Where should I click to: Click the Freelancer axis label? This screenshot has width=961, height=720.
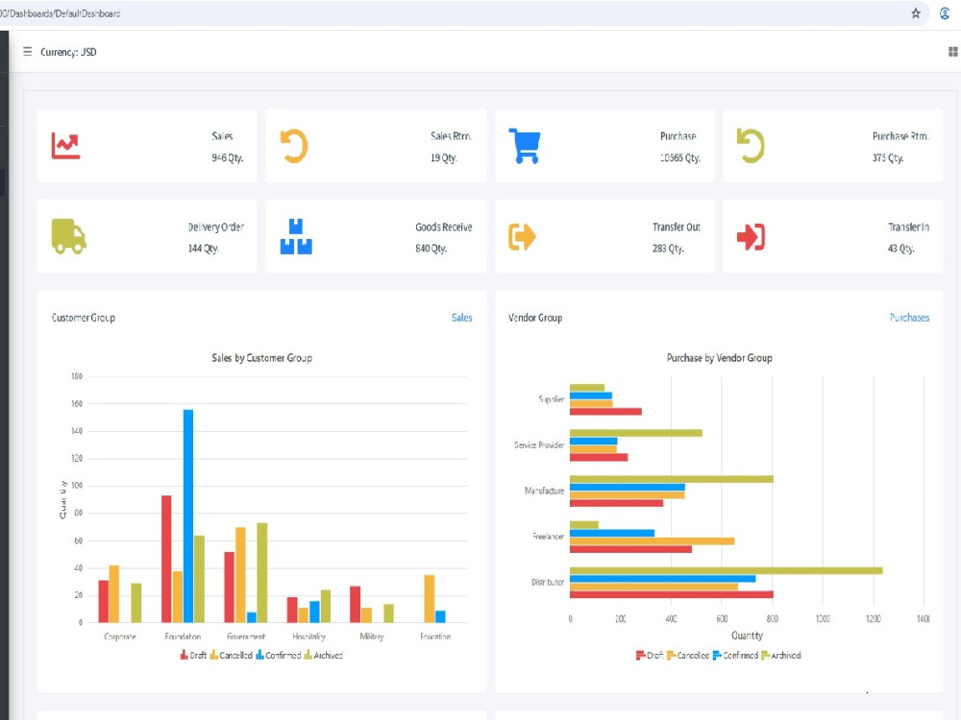548,537
